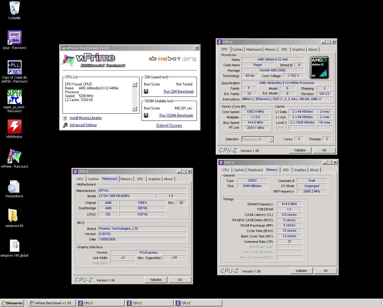Open the PLL SET setfsb shortcut icon
Image resolution: width=383 pixels, height=307 pixels.
(14, 67)
